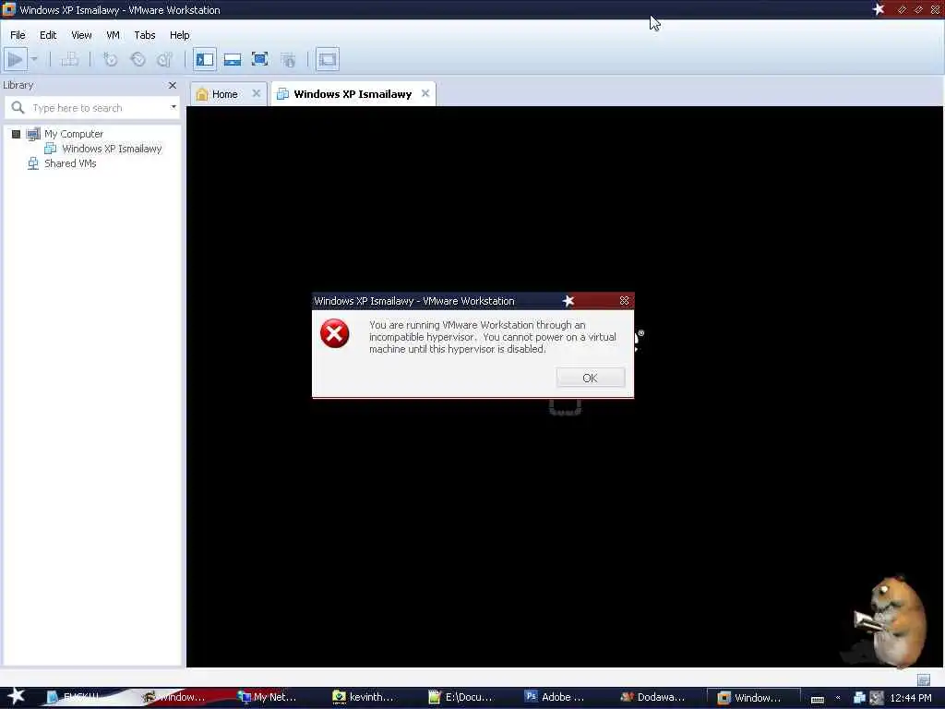945x709 pixels.
Task: Click the library search magnifier icon
Action: click(x=18, y=107)
